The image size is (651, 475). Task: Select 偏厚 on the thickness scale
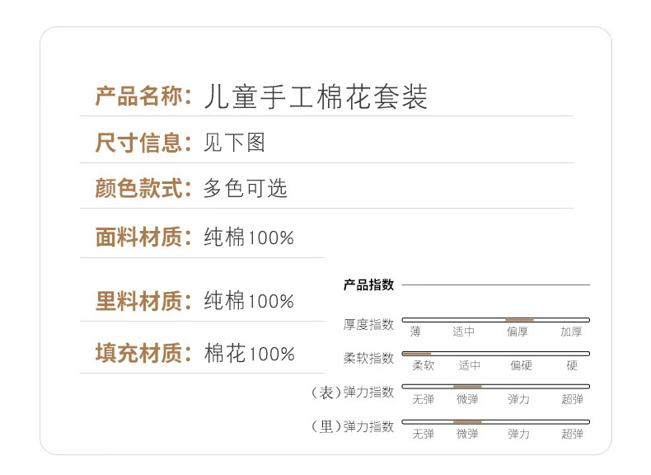pyautogui.click(x=518, y=332)
